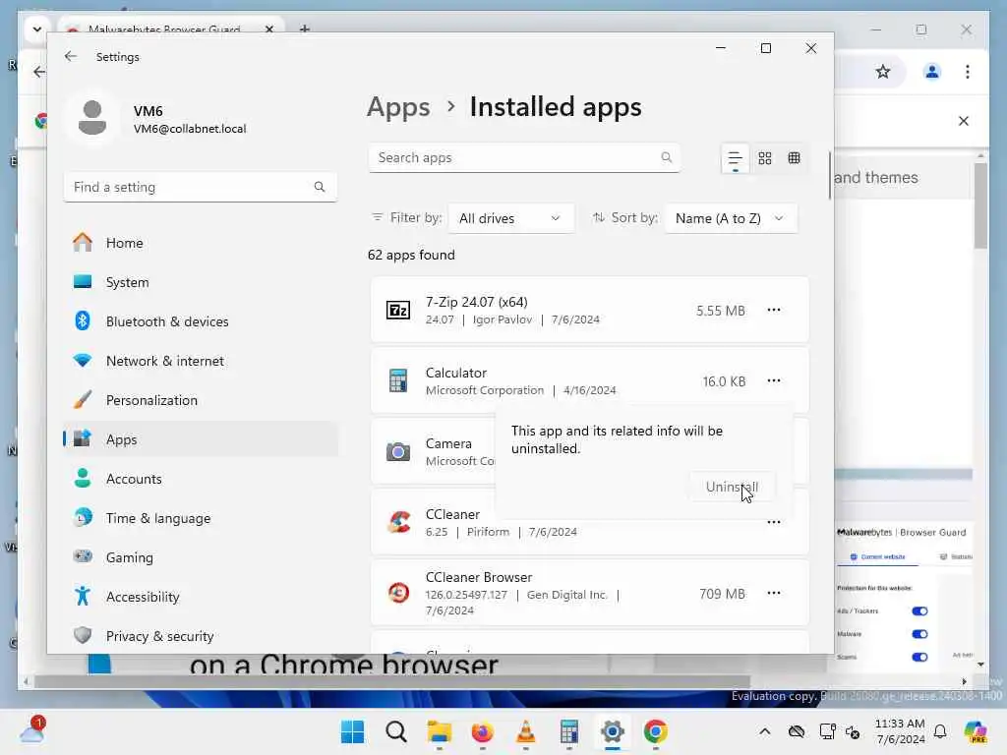Select Current website tab in Browser Guard
The width and height of the screenshot is (1007, 755).
[878, 556]
